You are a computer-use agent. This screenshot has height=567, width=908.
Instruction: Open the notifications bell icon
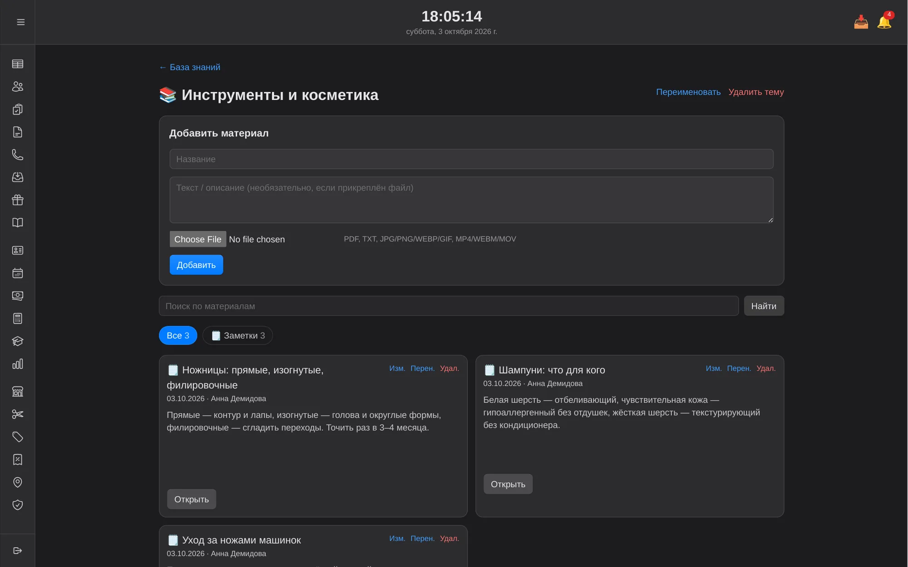tap(884, 22)
